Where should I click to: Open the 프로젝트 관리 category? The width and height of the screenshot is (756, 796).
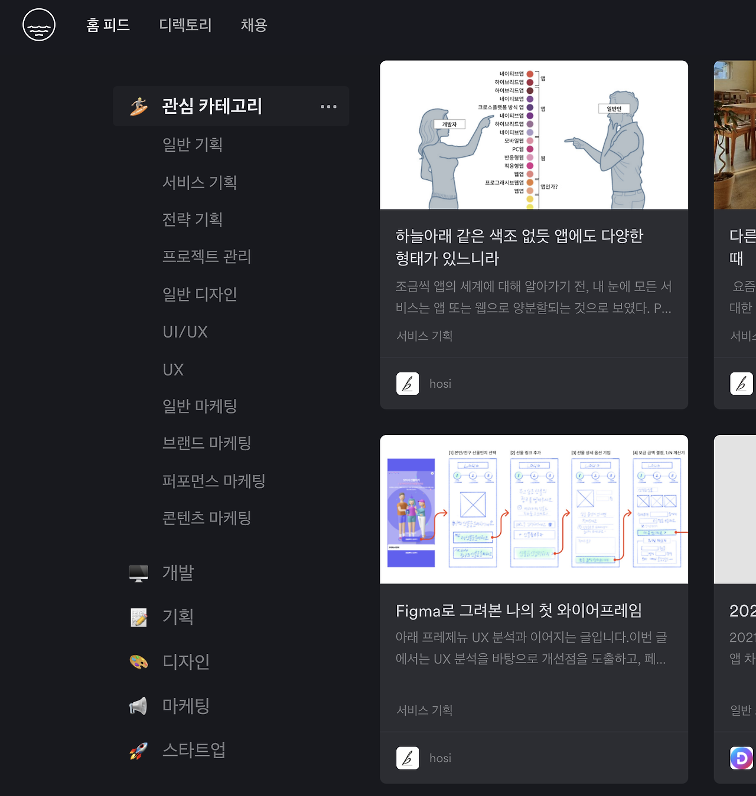207,257
